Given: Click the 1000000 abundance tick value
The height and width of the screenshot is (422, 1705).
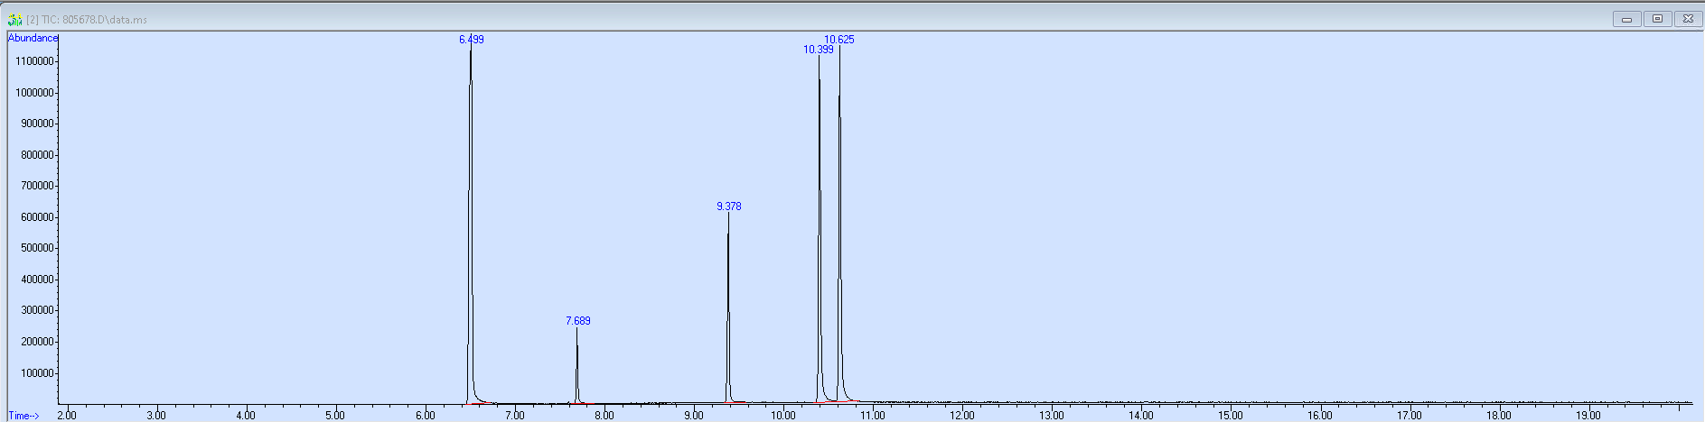Looking at the screenshot, I should pos(34,93).
